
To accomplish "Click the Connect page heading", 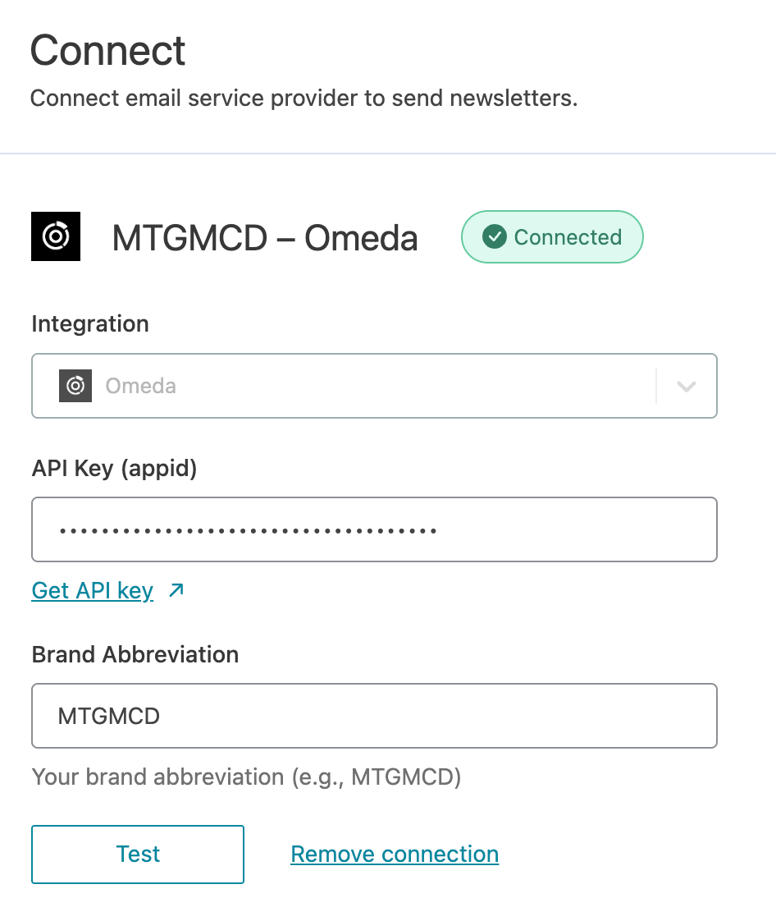I will [x=108, y=51].
